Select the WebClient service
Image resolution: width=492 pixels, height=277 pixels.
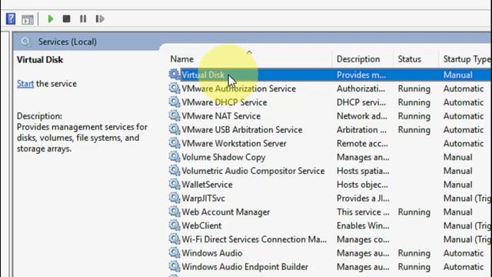point(201,225)
